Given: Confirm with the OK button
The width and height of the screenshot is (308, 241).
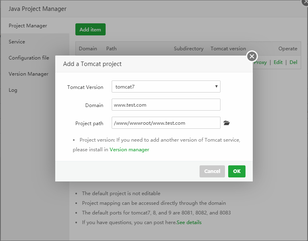Looking at the screenshot, I should (237, 171).
